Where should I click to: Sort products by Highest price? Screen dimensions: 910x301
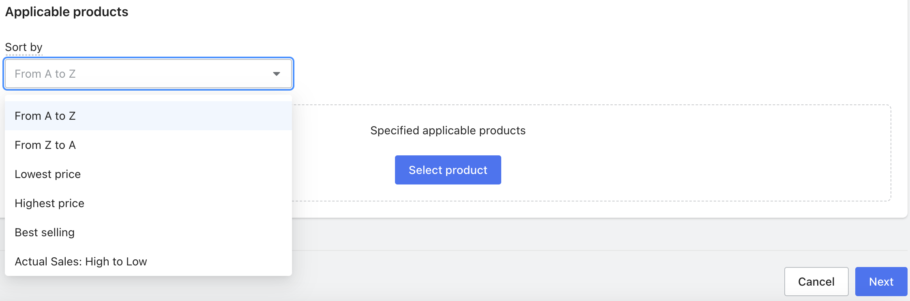pos(49,203)
